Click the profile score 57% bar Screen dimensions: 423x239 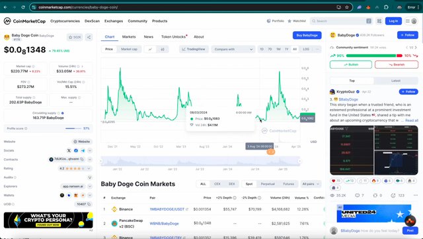[73, 128]
